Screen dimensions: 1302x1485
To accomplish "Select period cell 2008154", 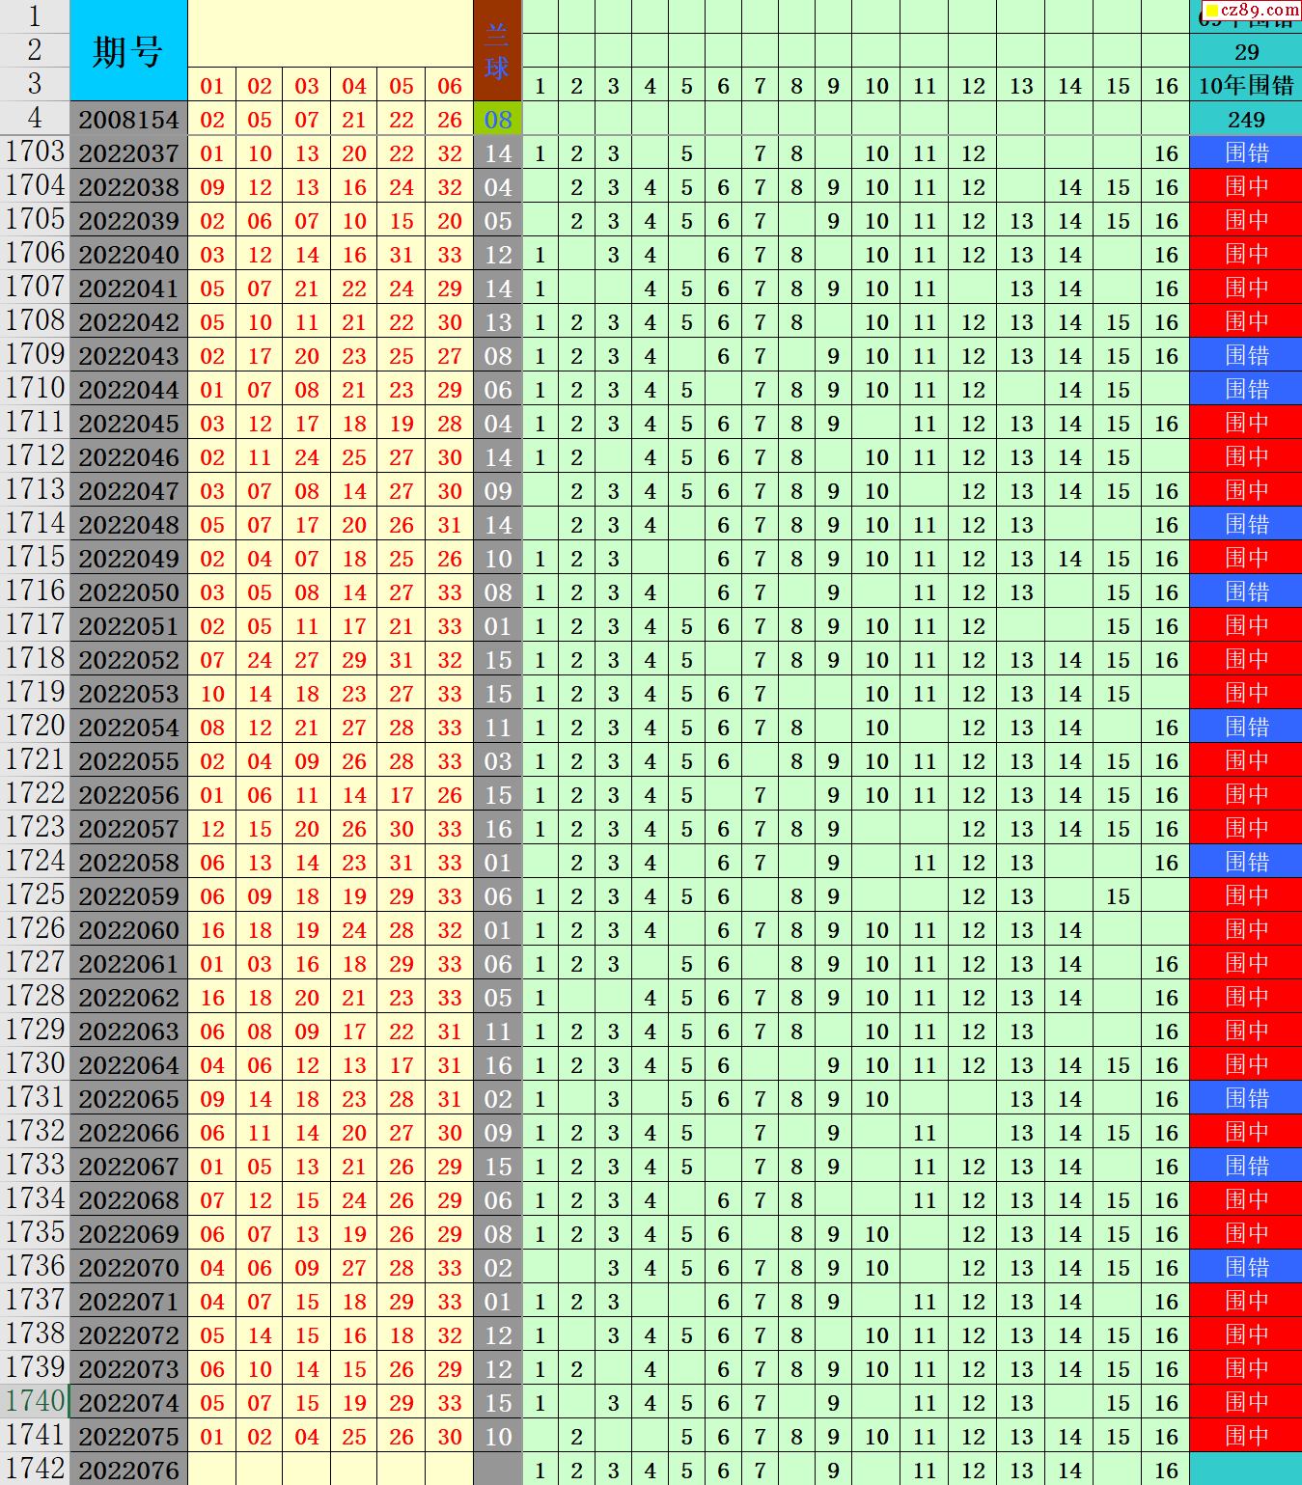I will pyautogui.click(x=128, y=119).
